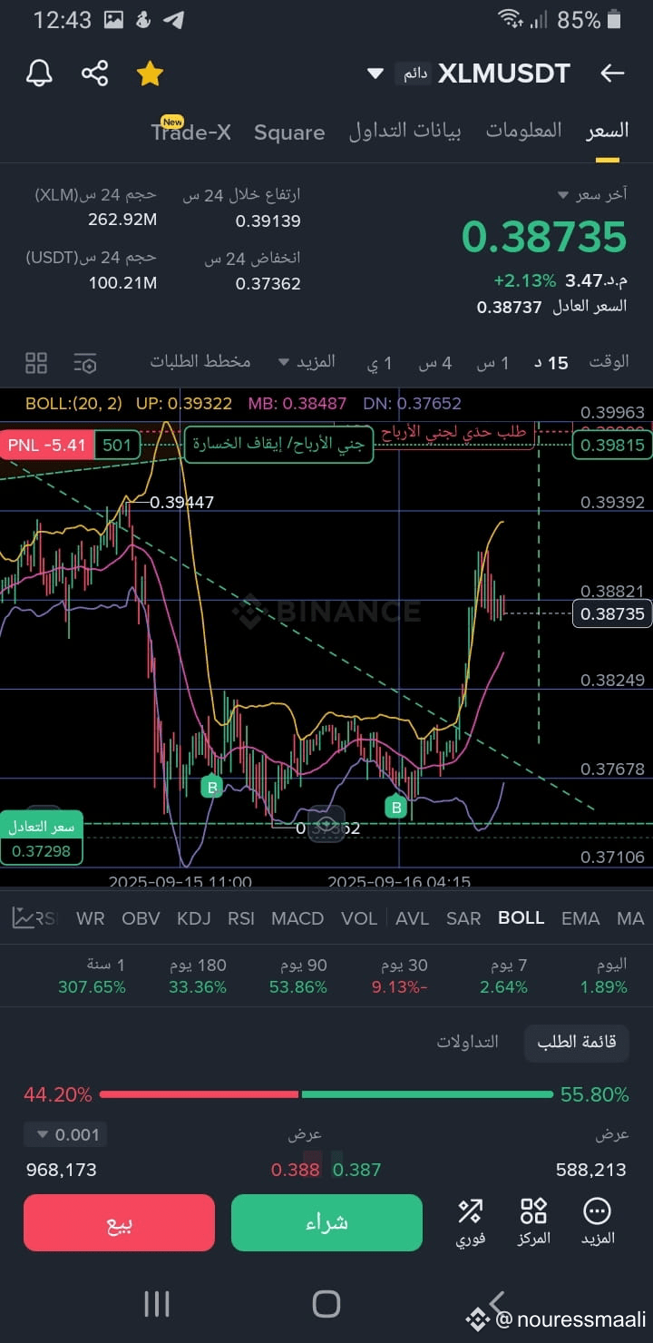The width and height of the screenshot is (653, 1343).
Task: Open the المزيد more options icon
Action: pos(597,1221)
